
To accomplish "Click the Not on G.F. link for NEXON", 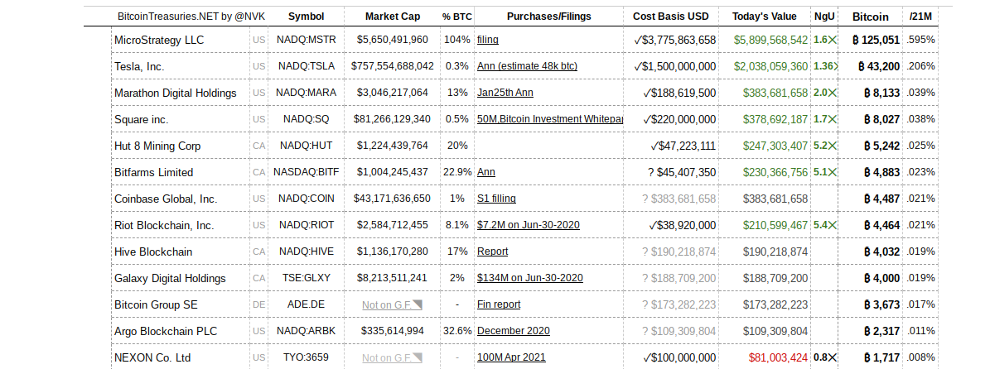I will 387,357.
